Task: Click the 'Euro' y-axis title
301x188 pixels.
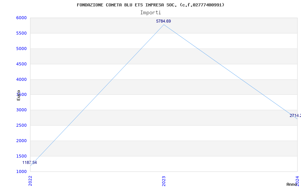Action: tap(18, 95)
